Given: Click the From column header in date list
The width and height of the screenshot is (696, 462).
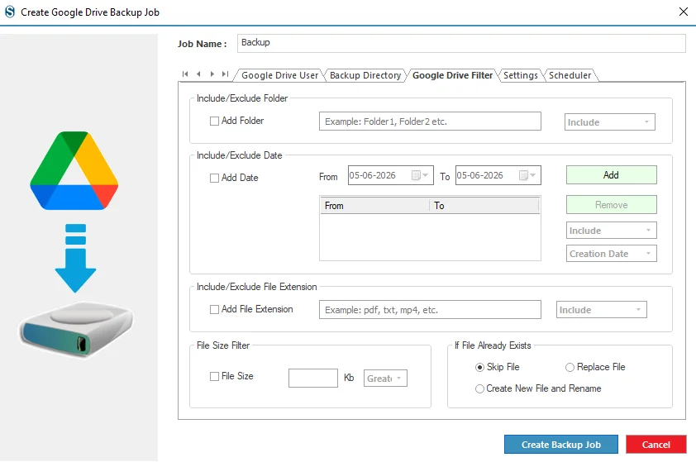Looking at the screenshot, I should point(374,206).
